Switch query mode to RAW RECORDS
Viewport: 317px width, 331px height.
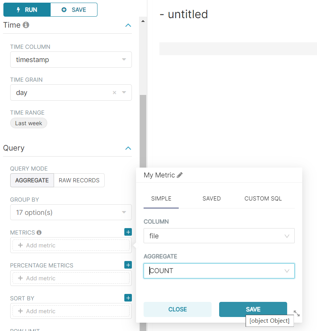[x=79, y=180]
